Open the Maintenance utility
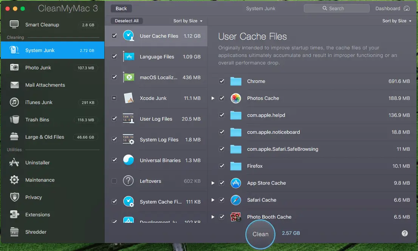This screenshot has width=418, height=251. coord(53,180)
